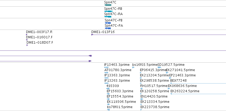Select the bs78f01.5prime label

coord(120,107)
